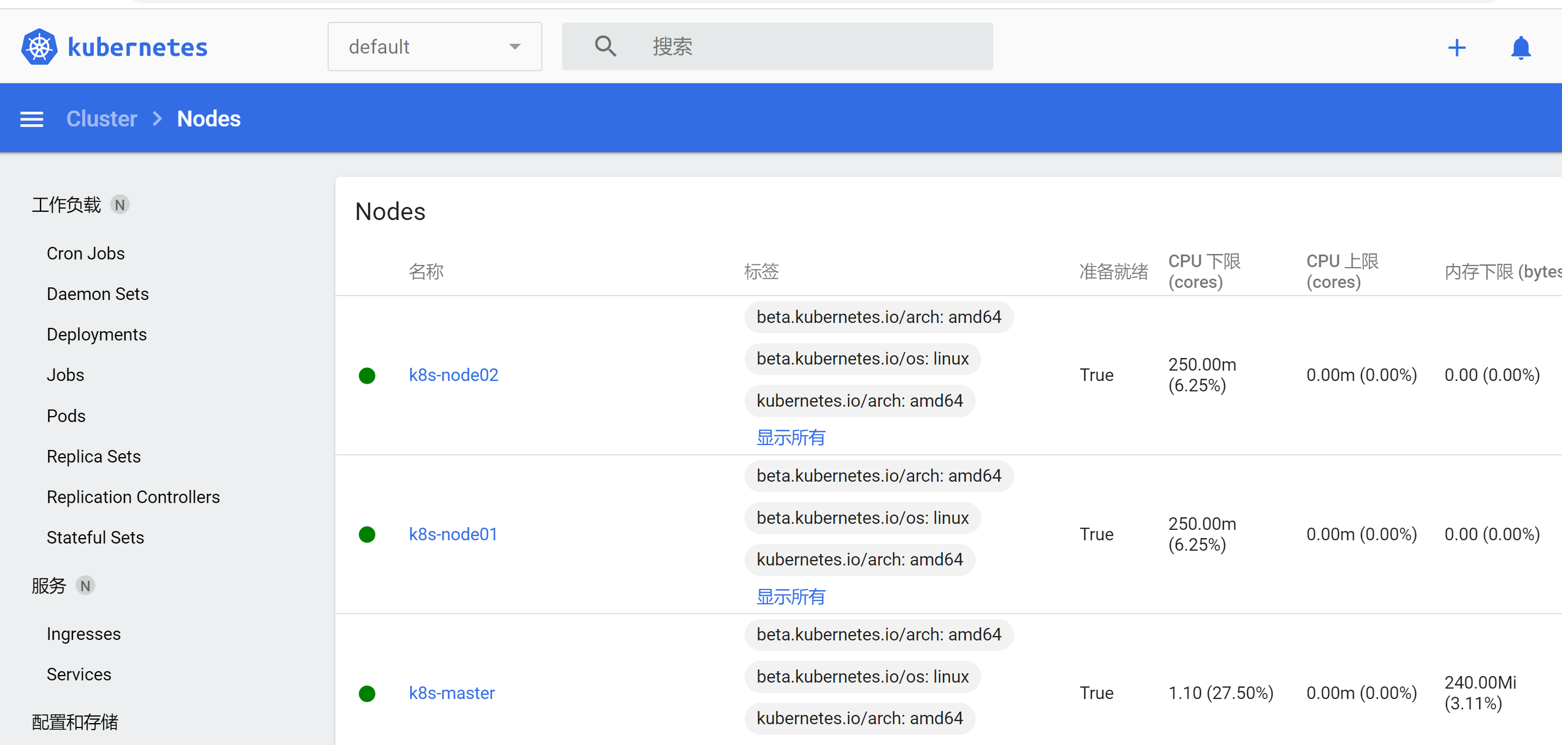Viewport: 1562px width, 745px height.
Task: Click k8s-master green status indicator
Action: coord(367,693)
